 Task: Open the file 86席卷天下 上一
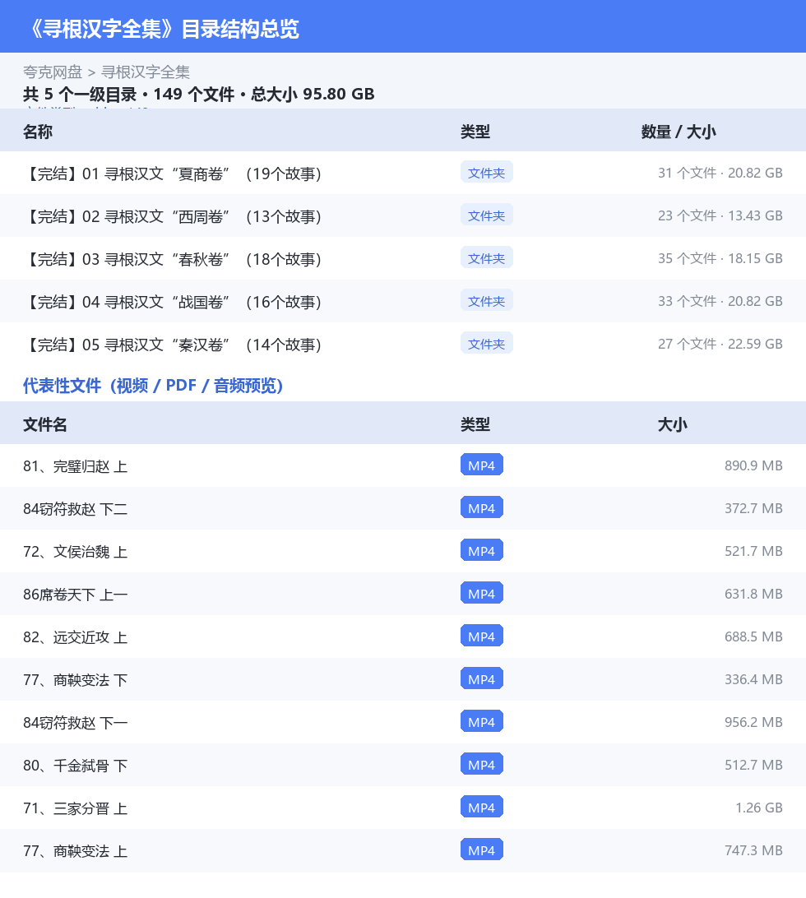coord(75,595)
